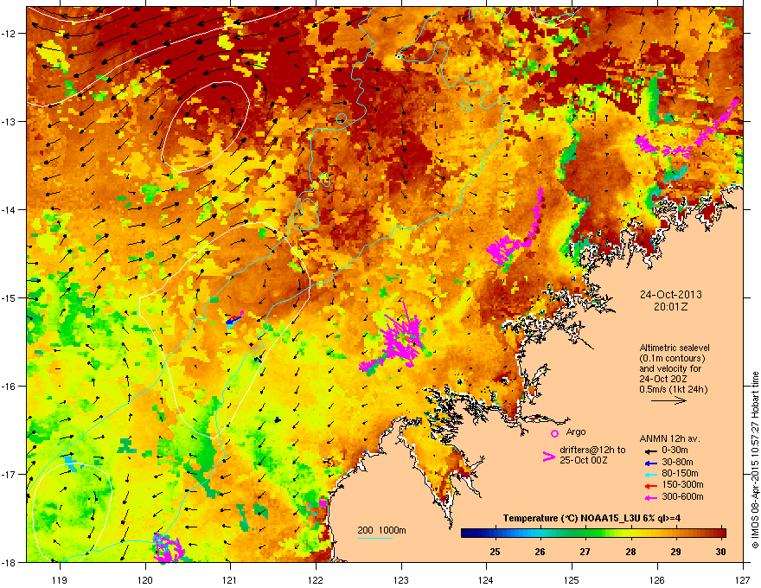Click the blue-red mooring arrows near 121E 15.3S
The image size is (761, 588).
(x=234, y=320)
